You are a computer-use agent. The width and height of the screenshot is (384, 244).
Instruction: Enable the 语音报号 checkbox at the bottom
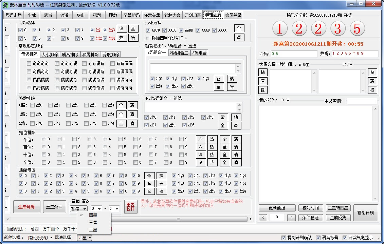coord(318,238)
